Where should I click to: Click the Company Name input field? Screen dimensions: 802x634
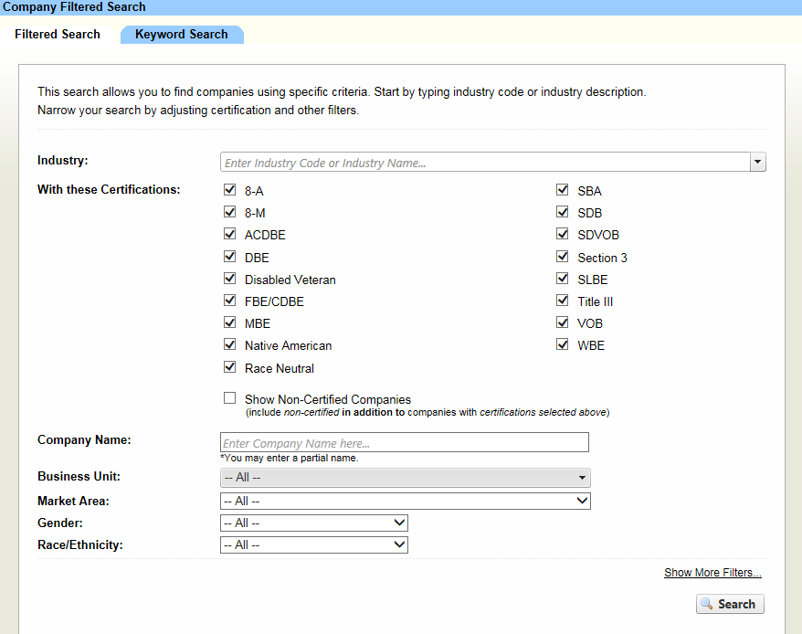tap(405, 443)
